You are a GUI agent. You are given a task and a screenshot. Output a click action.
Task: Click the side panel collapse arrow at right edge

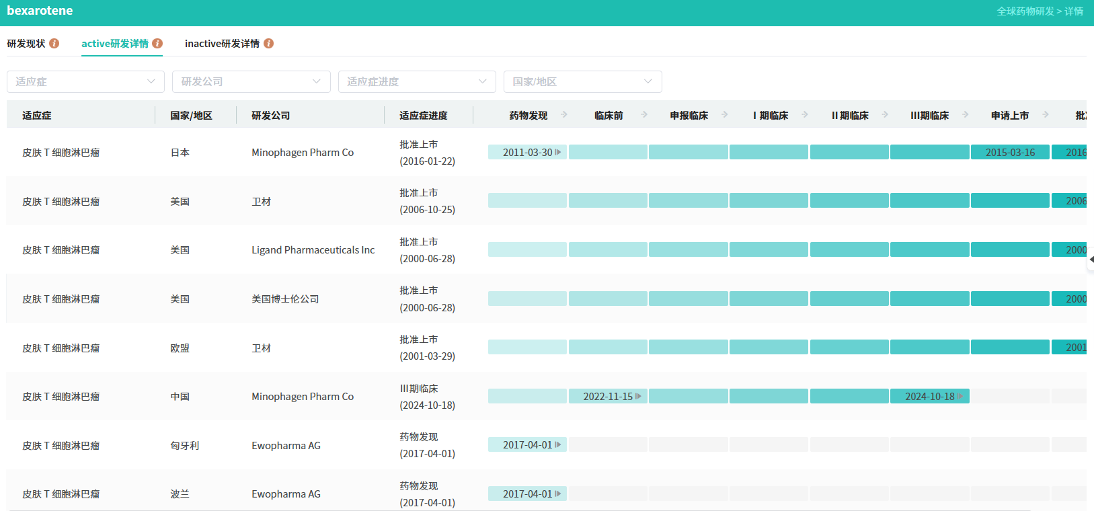pos(1091,259)
